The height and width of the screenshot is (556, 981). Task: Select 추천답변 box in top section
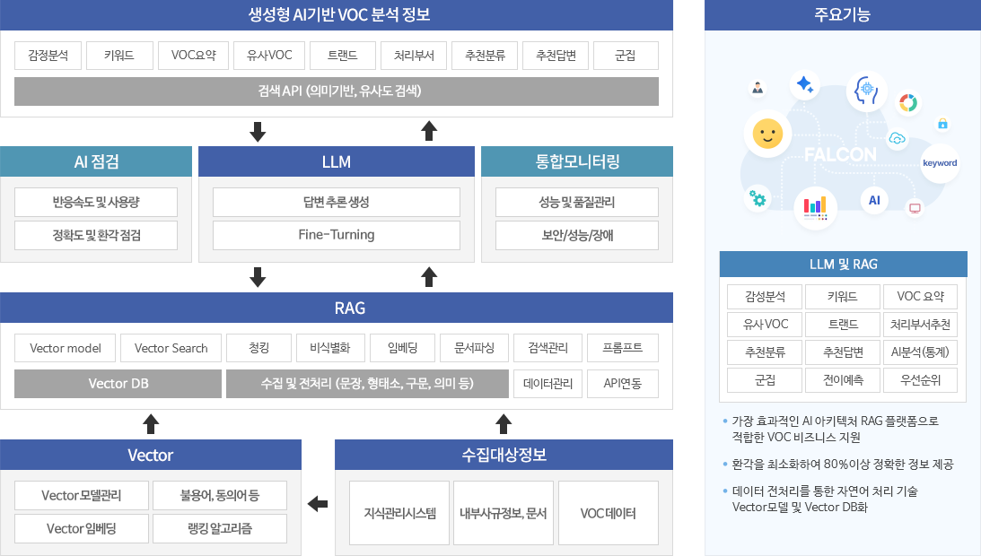pos(556,55)
